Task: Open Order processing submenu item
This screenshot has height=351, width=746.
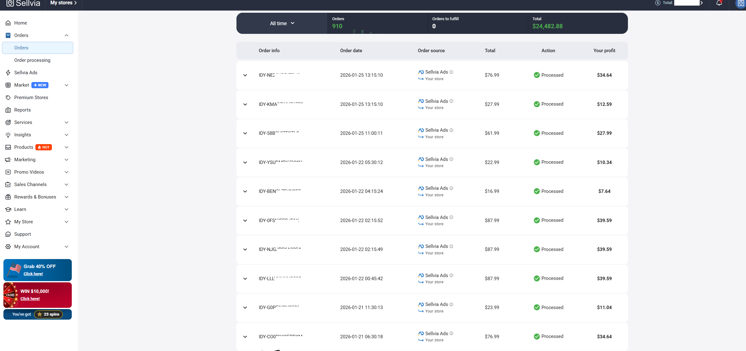Action: click(32, 60)
